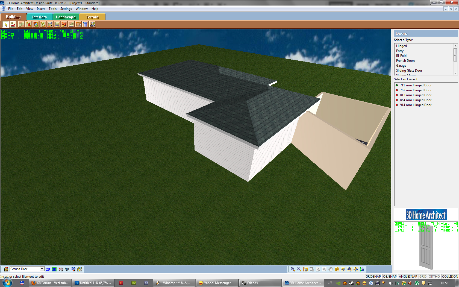Select the Walls tool in the toolbar

[x=22, y=25]
